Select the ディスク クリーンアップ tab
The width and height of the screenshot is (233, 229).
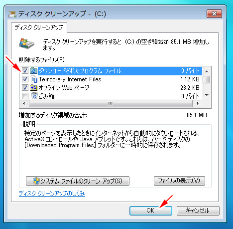[39, 27]
